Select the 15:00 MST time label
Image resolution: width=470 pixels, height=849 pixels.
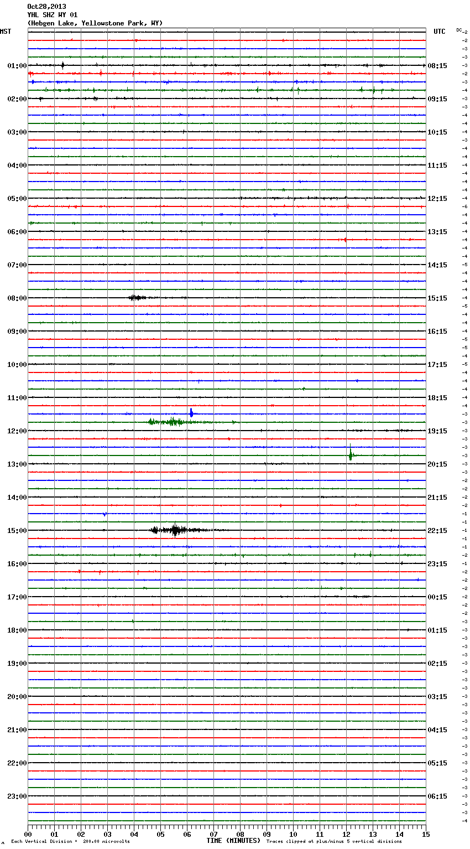pyautogui.click(x=17, y=530)
